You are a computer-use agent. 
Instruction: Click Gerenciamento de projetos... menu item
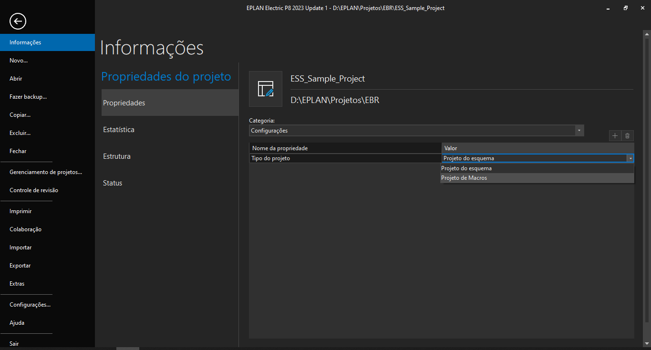pos(46,172)
